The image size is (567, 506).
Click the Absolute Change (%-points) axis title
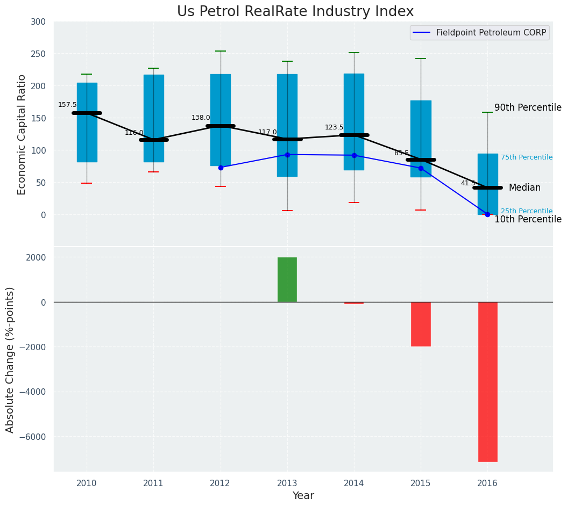point(10,359)
